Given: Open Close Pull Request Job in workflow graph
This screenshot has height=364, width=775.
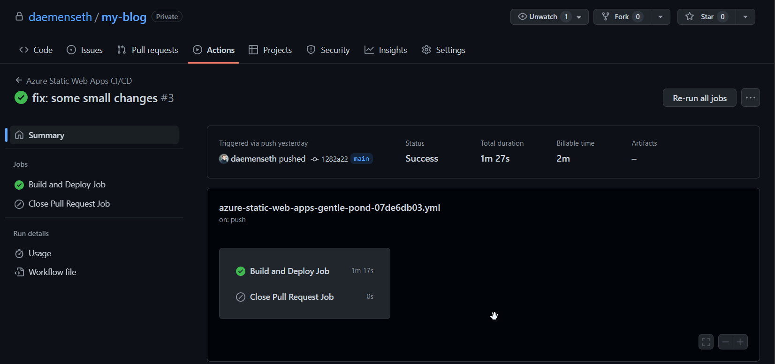Looking at the screenshot, I should coord(304,297).
